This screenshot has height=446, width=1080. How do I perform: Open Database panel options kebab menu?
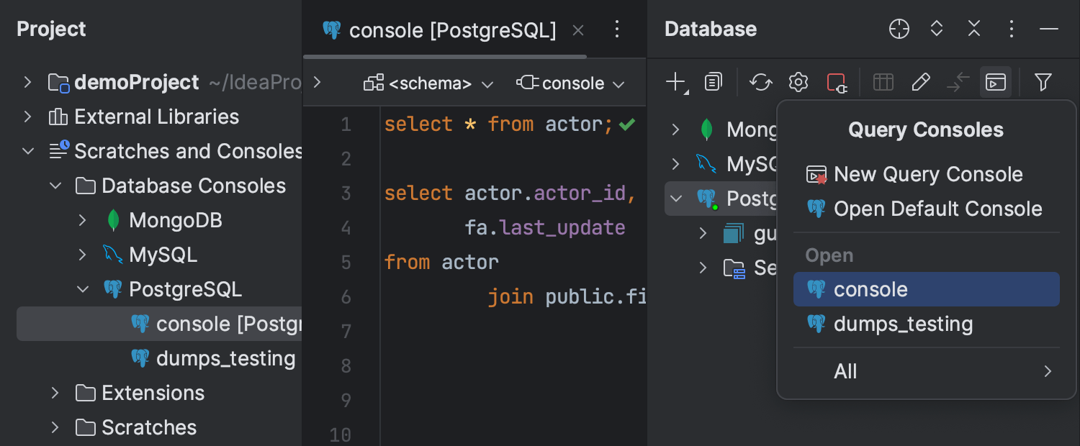[x=1012, y=29]
